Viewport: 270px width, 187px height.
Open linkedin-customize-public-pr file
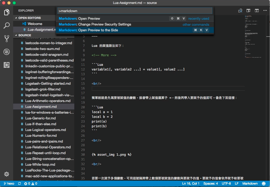44,66
